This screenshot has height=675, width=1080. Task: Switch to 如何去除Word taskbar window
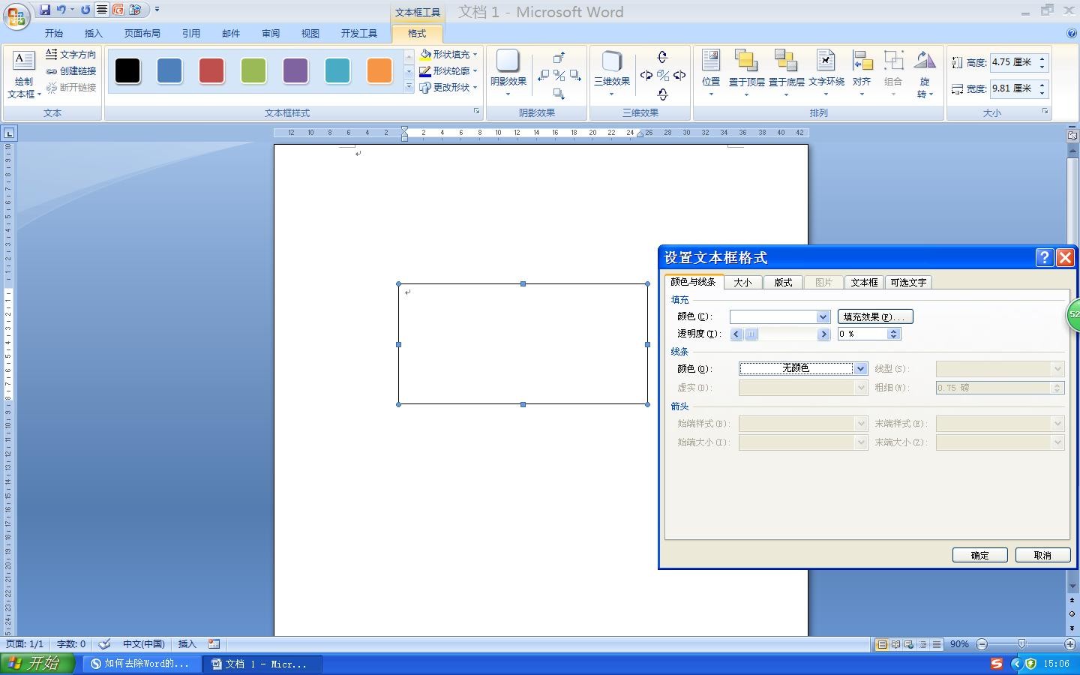point(141,664)
